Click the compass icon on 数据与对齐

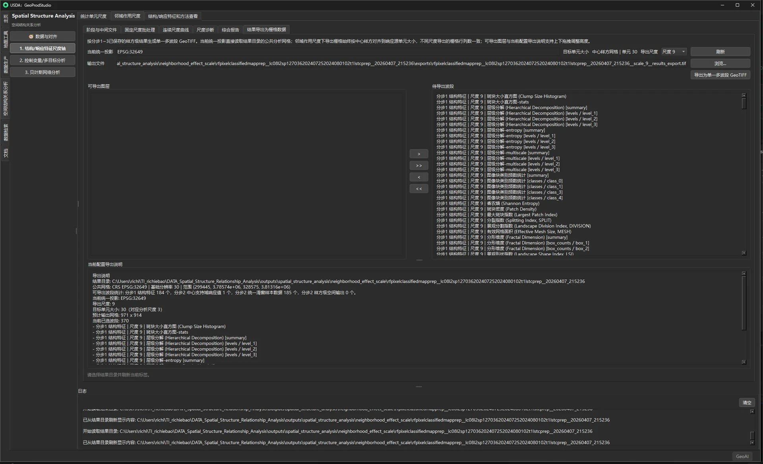[31, 37]
